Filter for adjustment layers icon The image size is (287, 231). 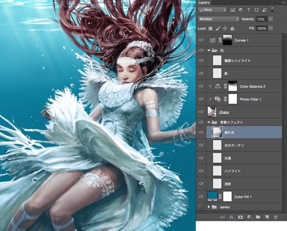pos(241,10)
